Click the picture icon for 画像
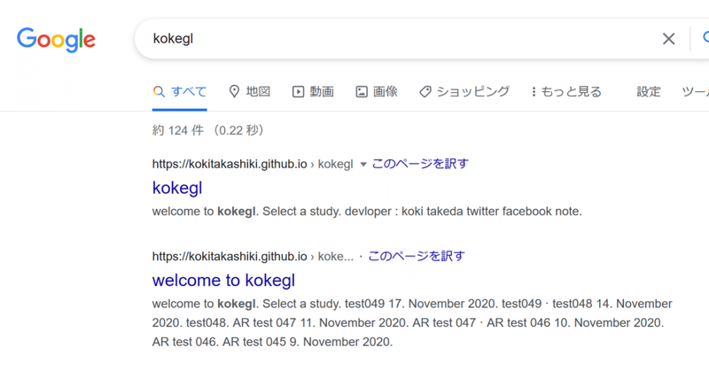This screenshot has height=371, width=709. click(x=362, y=92)
